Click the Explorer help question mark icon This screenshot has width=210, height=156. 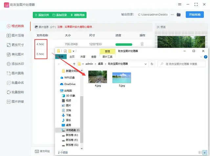click(206, 57)
